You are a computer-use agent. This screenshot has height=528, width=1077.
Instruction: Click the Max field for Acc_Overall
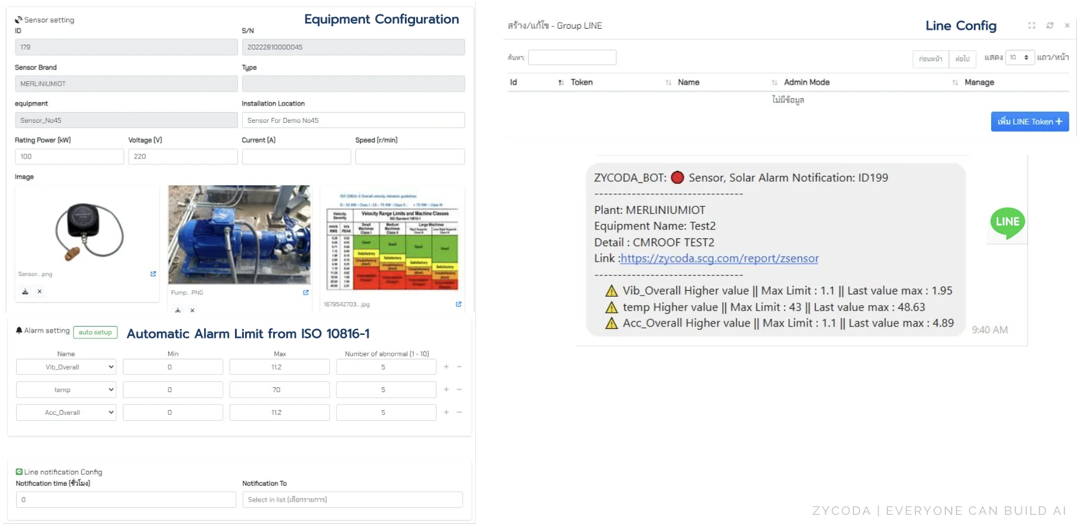click(279, 412)
